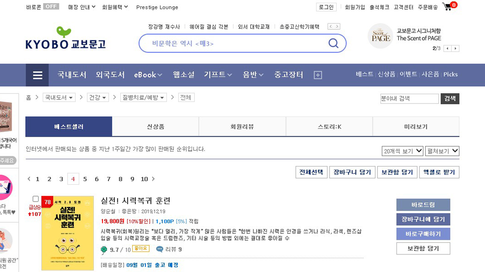The image size is (485, 272).
Task: Open the 외국도서 menu
Action: pos(110,75)
